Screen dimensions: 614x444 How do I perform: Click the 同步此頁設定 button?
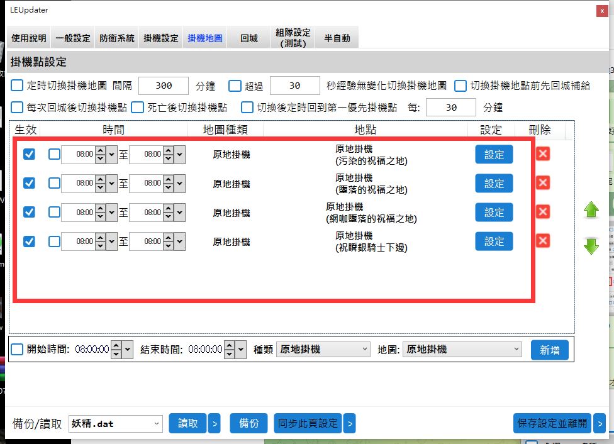pos(308,423)
